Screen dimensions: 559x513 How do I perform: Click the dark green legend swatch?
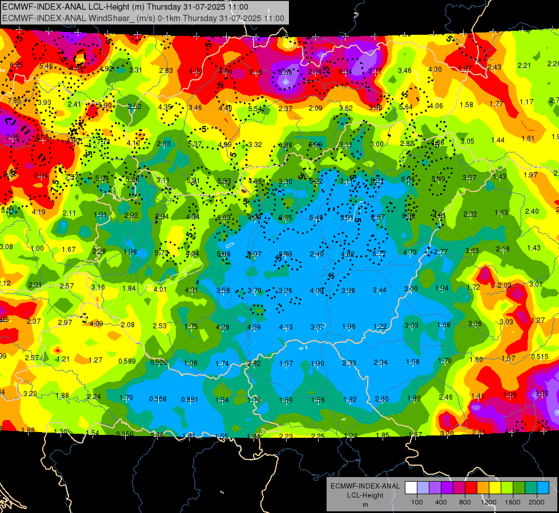tap(518, 487)
